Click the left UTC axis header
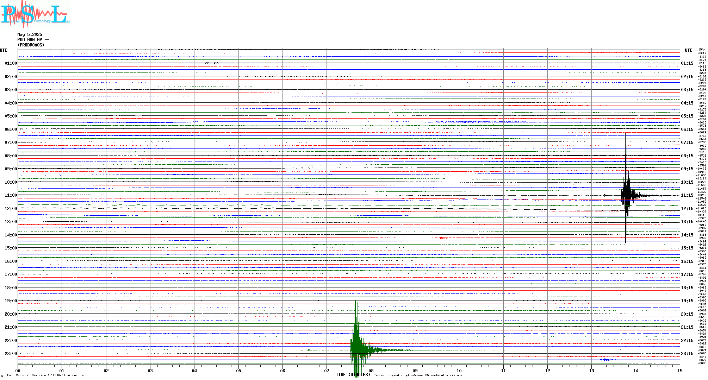The height and width of the screenshot is (380, 708). pyautogui.click(x=4, y=50)
